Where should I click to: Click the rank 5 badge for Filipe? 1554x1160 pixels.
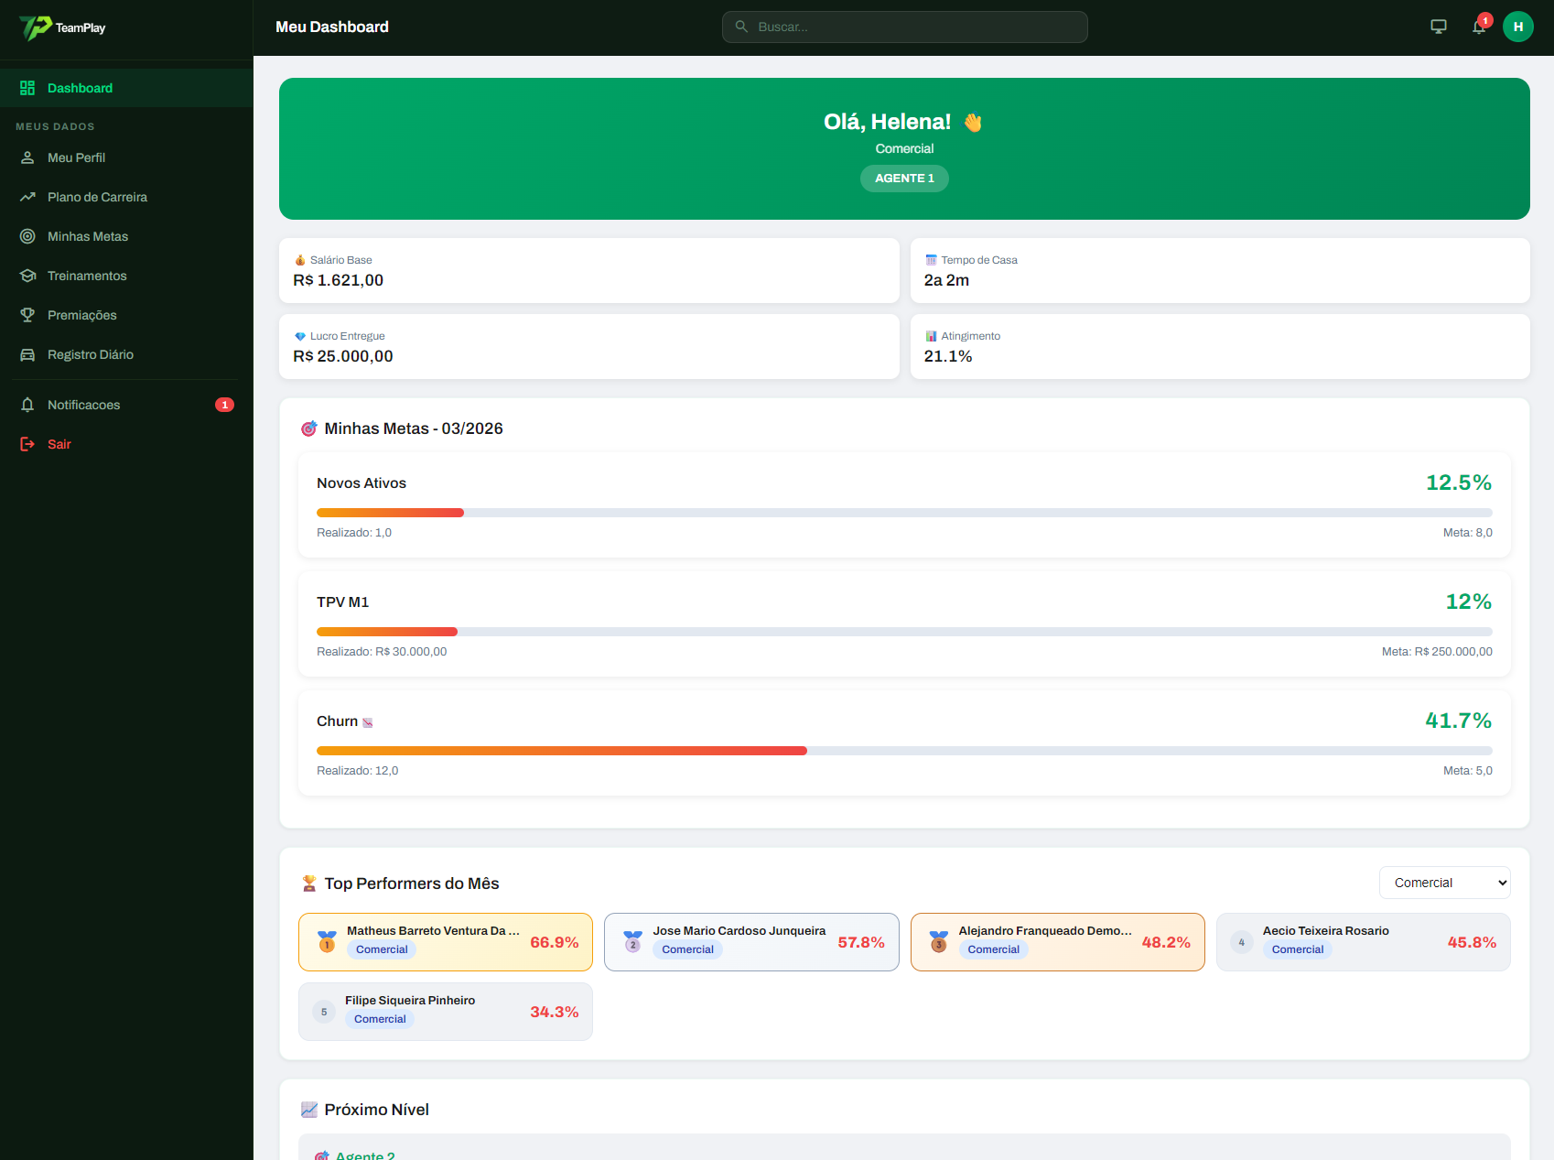click(324, 1012)
